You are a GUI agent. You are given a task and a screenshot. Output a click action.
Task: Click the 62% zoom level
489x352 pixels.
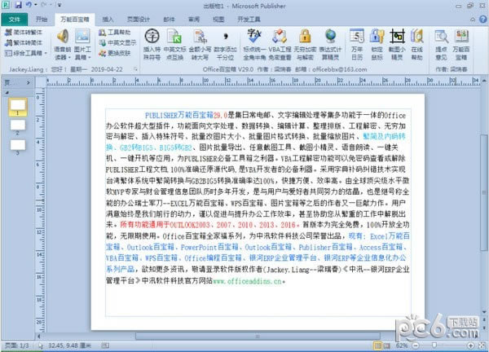[402, 345]
